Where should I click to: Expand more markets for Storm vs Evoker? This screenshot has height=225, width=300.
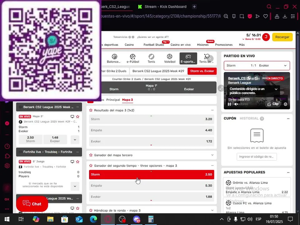75,139
